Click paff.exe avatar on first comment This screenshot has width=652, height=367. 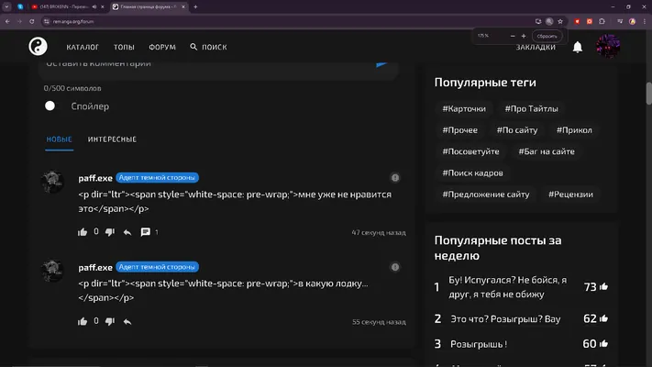pos(52,182)
